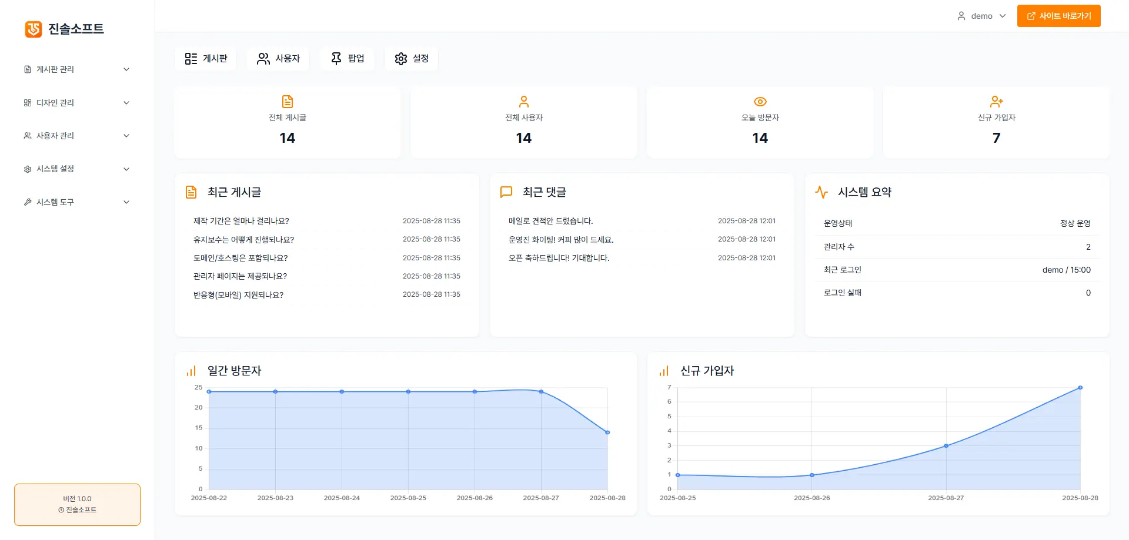Click the board icon on the 게시판 button
1129x540 pixels.
(x=191, y=58)
